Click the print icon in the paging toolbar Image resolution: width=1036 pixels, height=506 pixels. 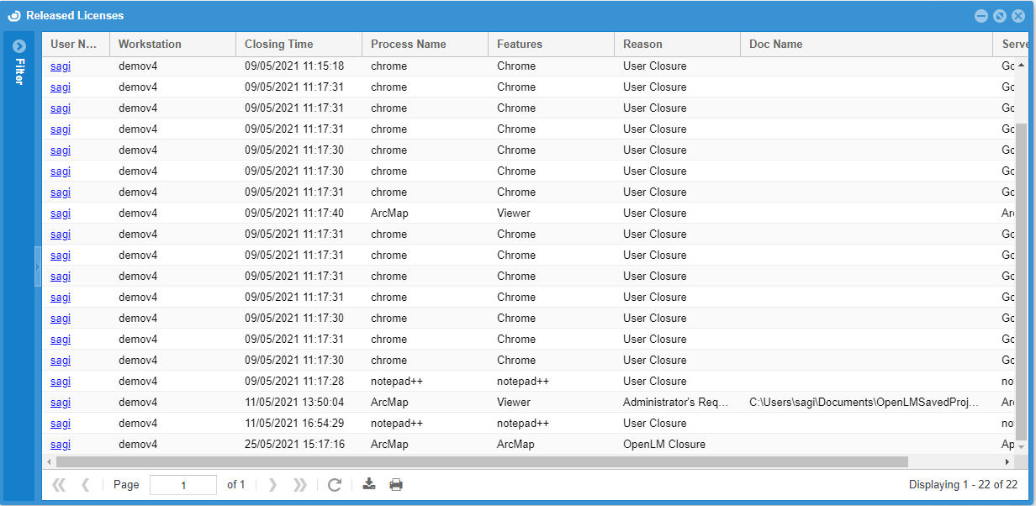396,484
